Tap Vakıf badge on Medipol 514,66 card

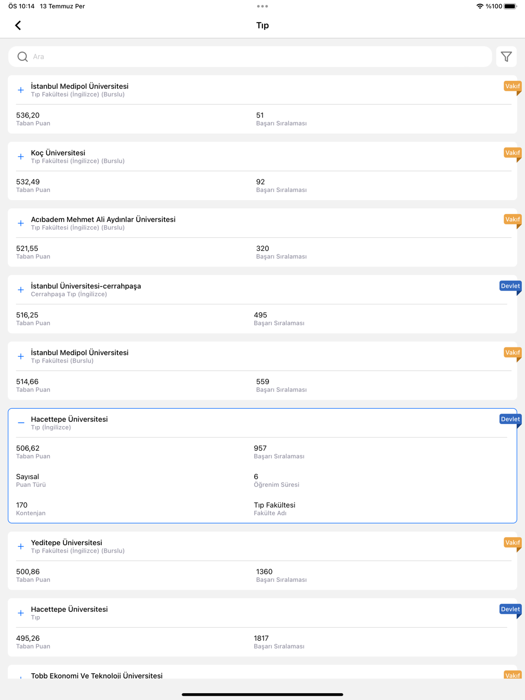point(512,353)
